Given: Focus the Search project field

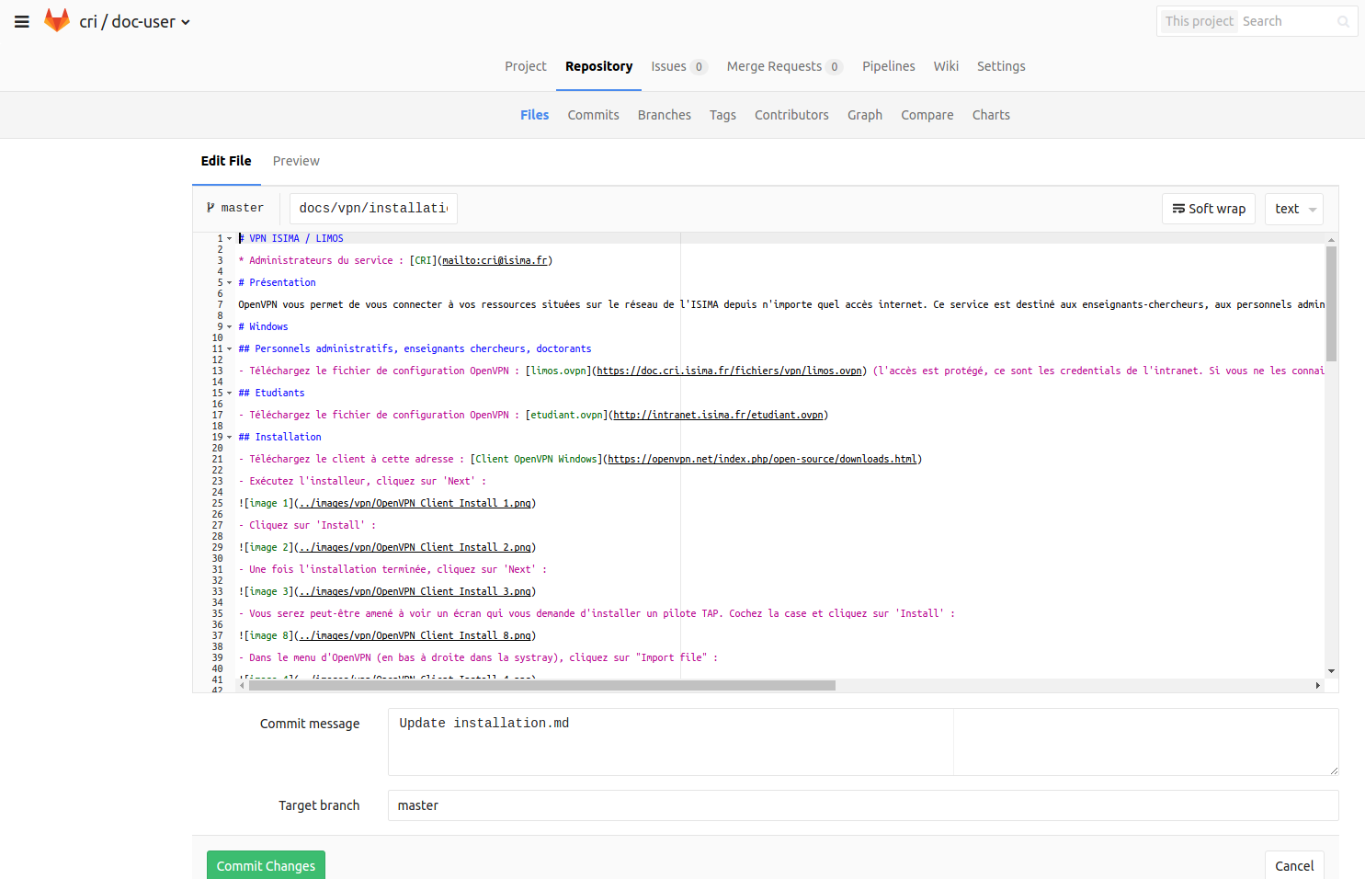Looking at the screenshot, I should tap(1287, 21).
